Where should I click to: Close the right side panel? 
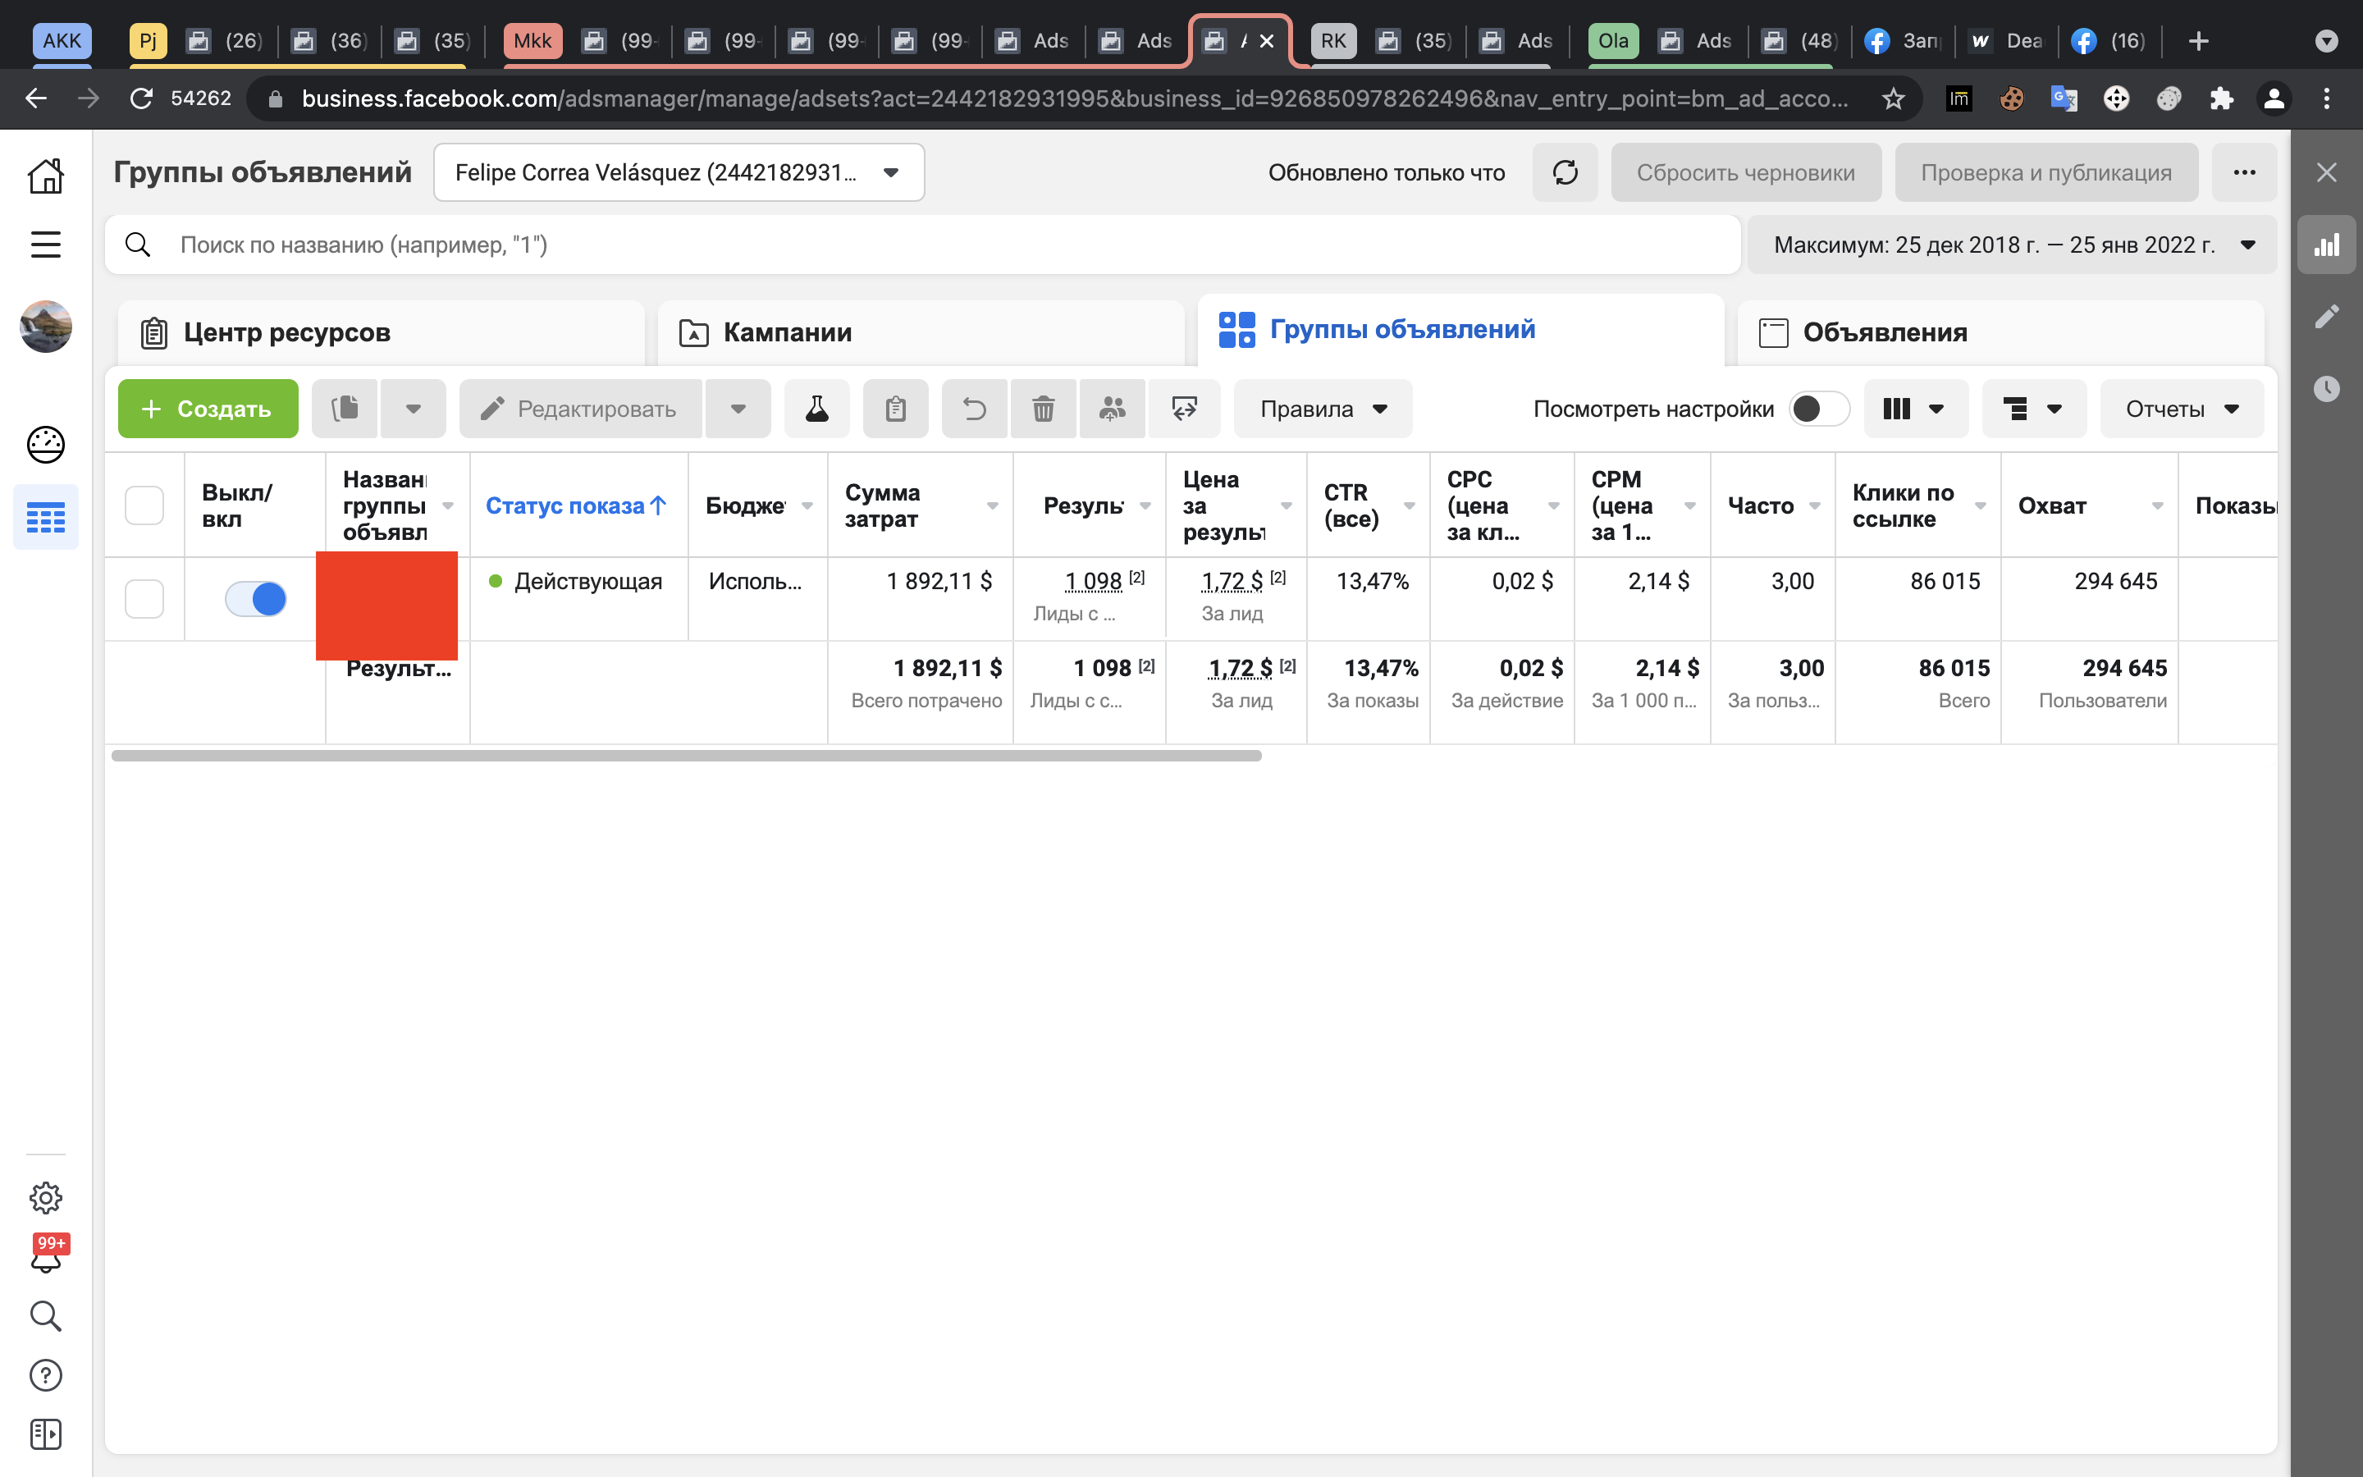[2327, 173]
